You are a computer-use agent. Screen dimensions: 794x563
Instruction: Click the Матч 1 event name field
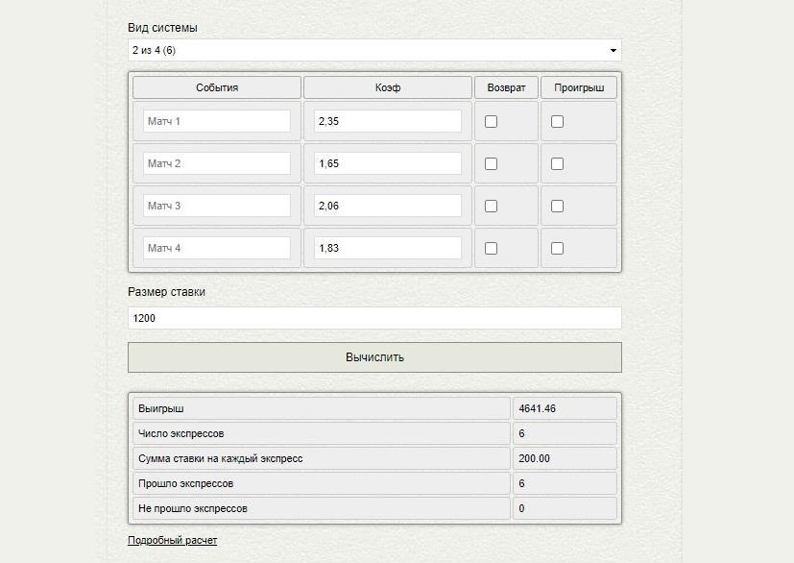click(x=217, y=121)
